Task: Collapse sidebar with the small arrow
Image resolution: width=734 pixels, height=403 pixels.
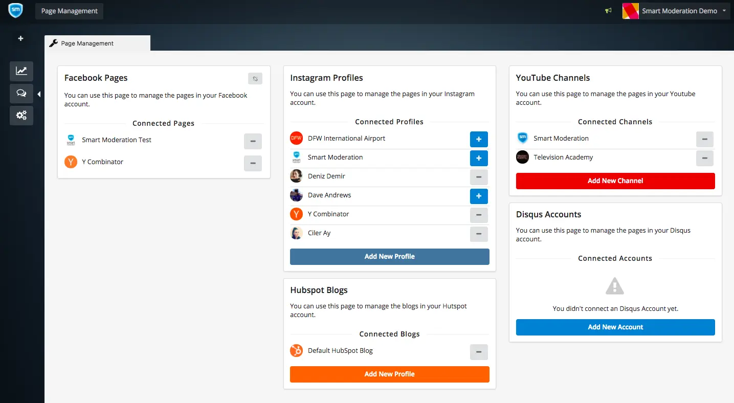Action: (x=39, y=94)
